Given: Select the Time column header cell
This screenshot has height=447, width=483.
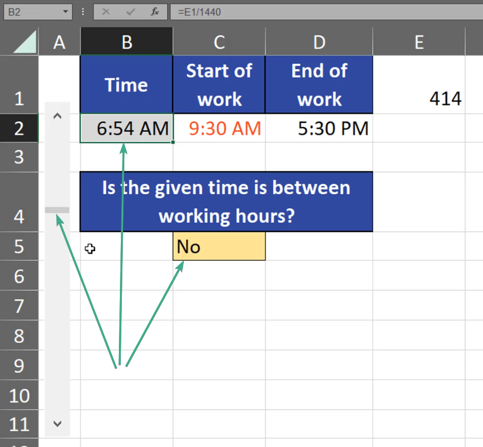Looking at the screenshot, I should (126, 85).
